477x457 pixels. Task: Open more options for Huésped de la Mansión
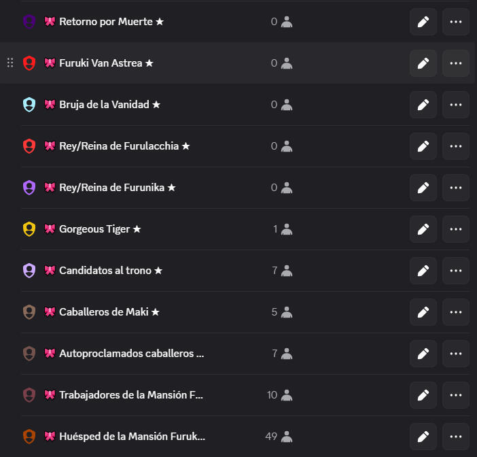pyautogui.click(x=456, y=437)
